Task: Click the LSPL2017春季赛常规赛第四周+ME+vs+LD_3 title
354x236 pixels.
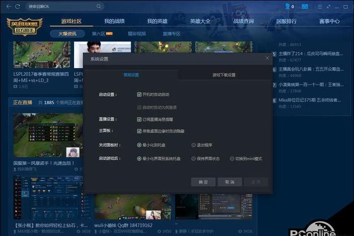Action: click(41, 77)
